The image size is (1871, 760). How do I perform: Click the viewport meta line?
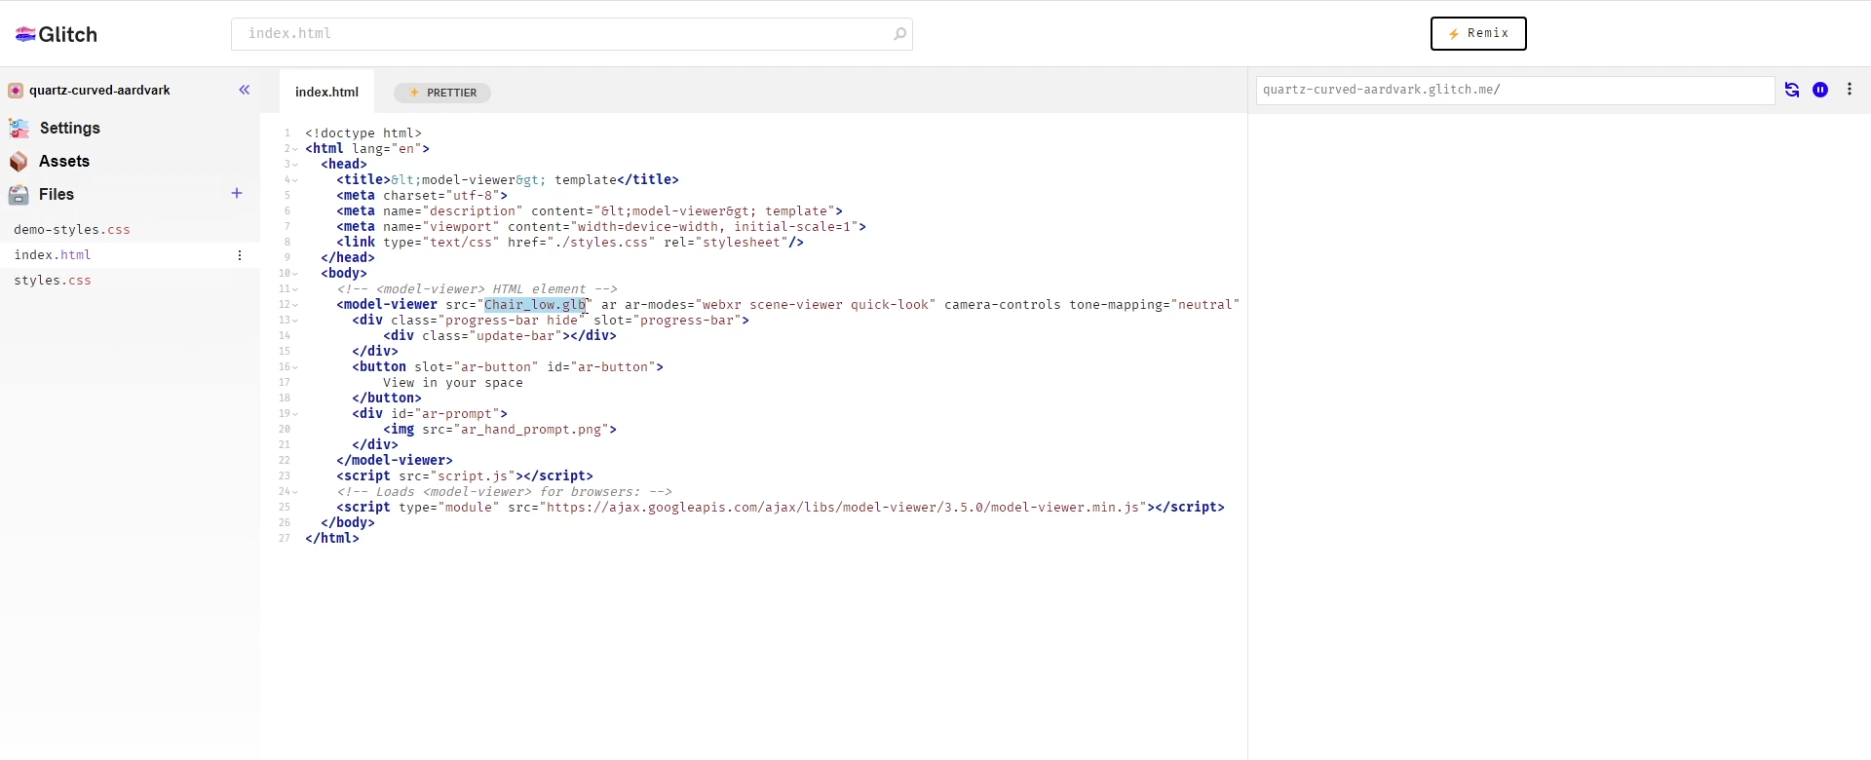601,227
